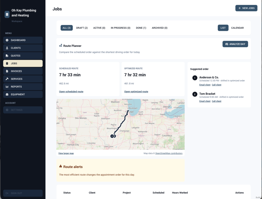Click the Hours Worked column header
262x199 pixels.
180,193
